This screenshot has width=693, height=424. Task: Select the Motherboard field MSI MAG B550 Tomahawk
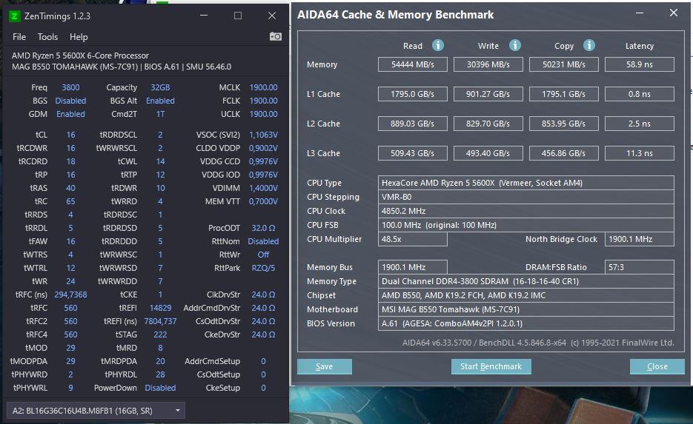coord(526,309)
